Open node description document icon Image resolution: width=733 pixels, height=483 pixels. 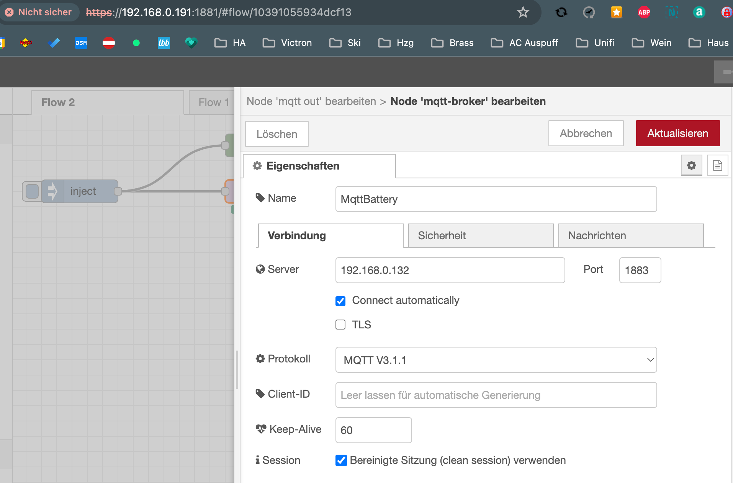pyautogui.click(x=717, y=165)
